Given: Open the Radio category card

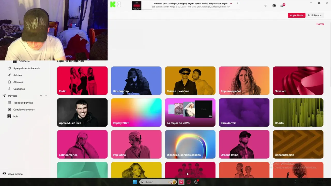Looking at the screenshot, I should pos(82,81).
